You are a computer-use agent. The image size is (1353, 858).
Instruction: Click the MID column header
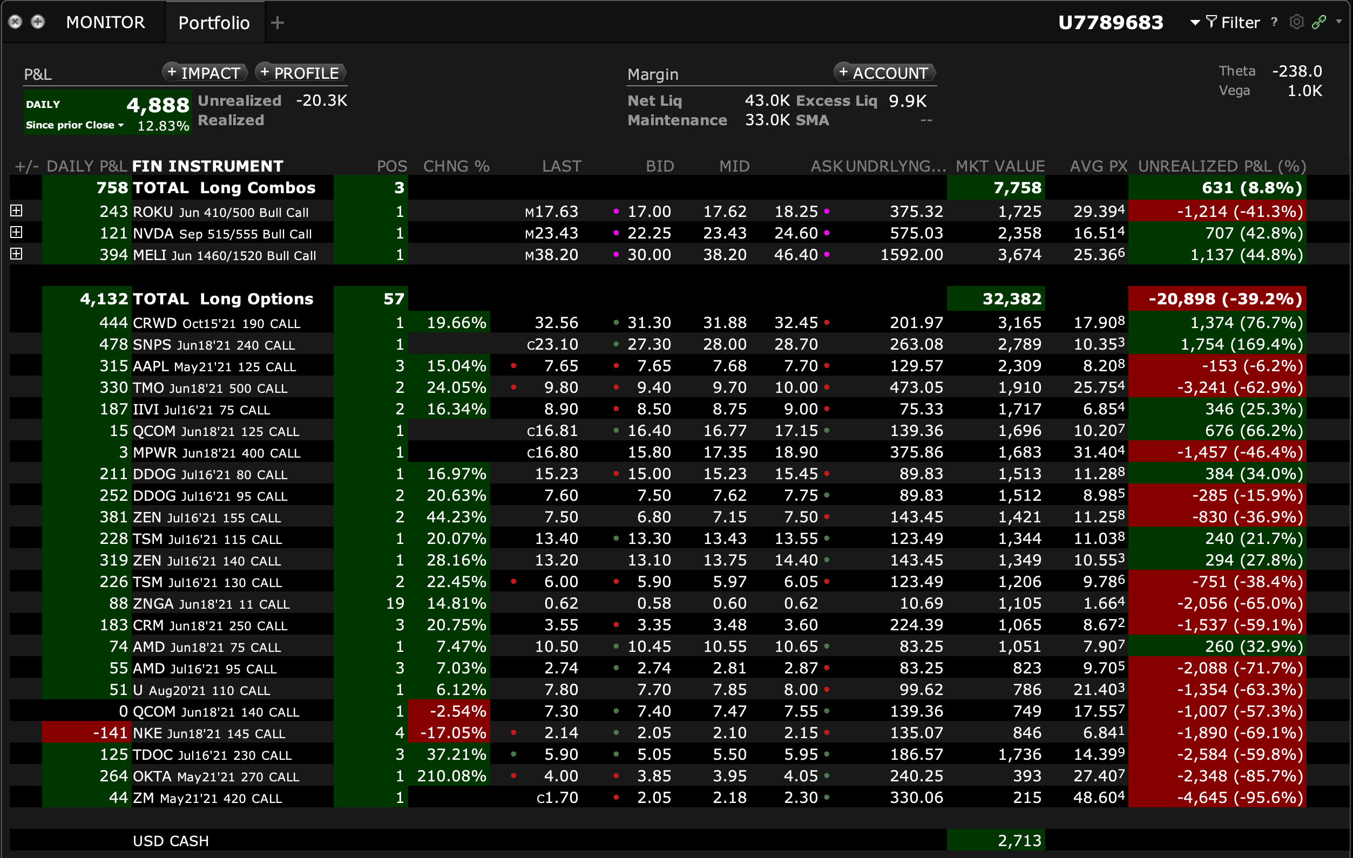click(x=734, y=166)
